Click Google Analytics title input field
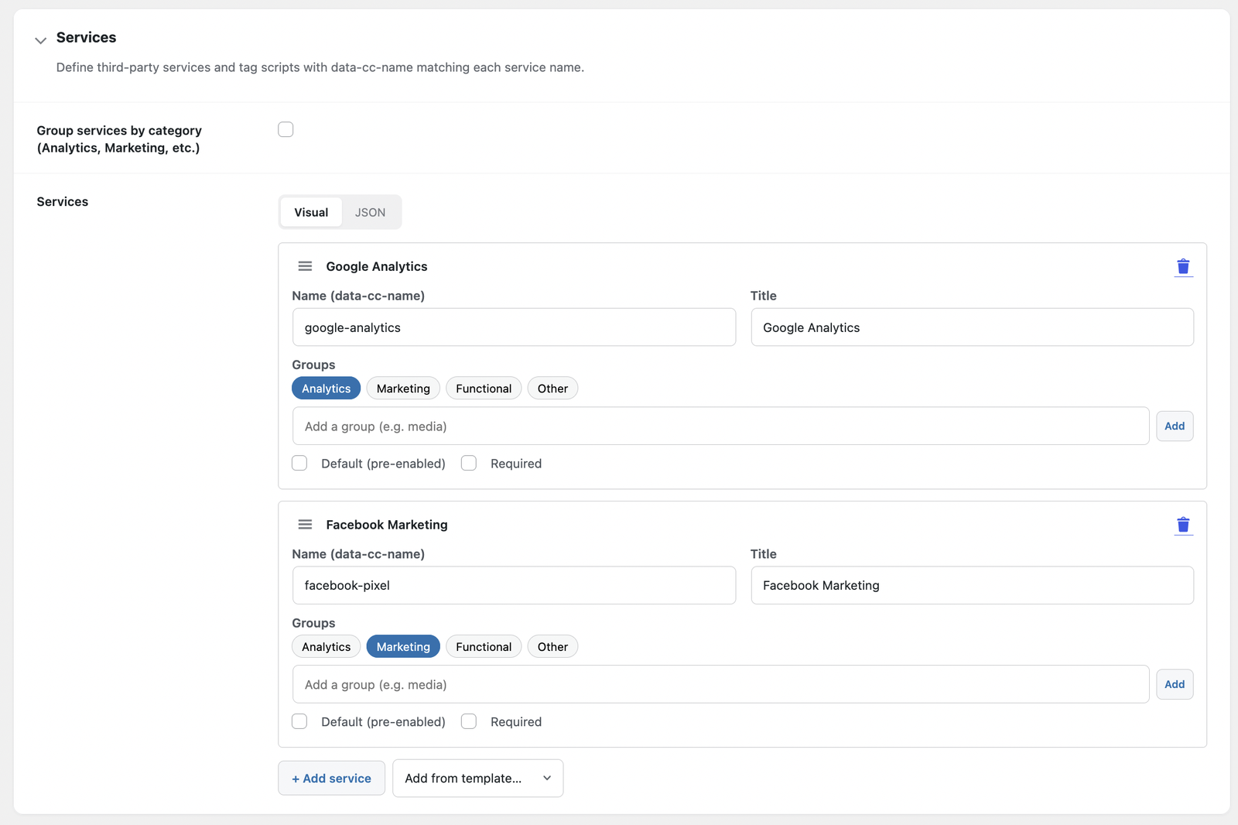Screen dimensions: 1238x825 (972, 327)
